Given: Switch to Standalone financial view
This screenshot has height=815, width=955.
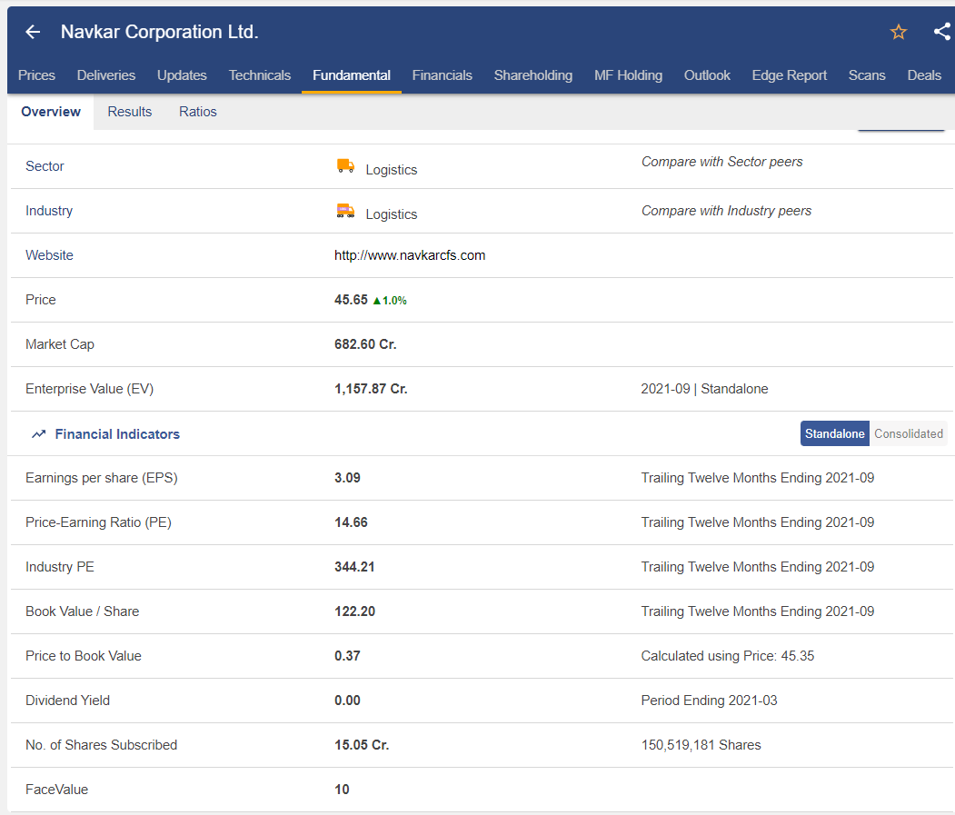Looking at the screenshot, I should [834, 433].
